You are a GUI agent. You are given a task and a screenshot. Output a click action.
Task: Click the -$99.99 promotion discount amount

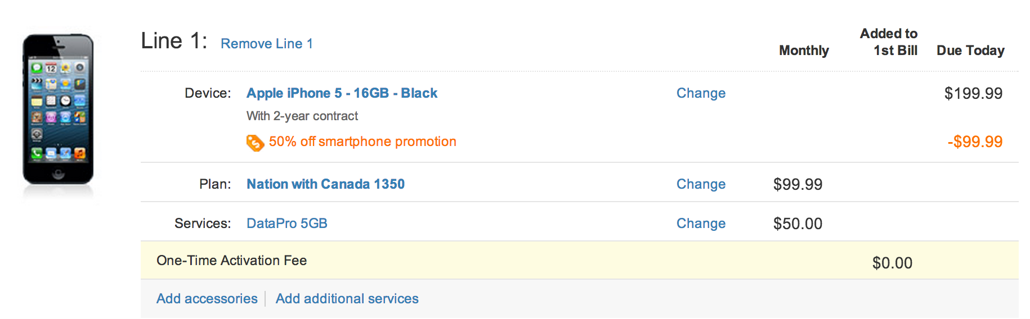pos(975,142)
